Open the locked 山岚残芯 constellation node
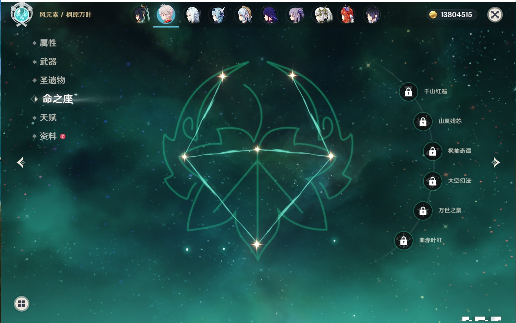This screenshot has width=516, height=323. pos(423,121)
